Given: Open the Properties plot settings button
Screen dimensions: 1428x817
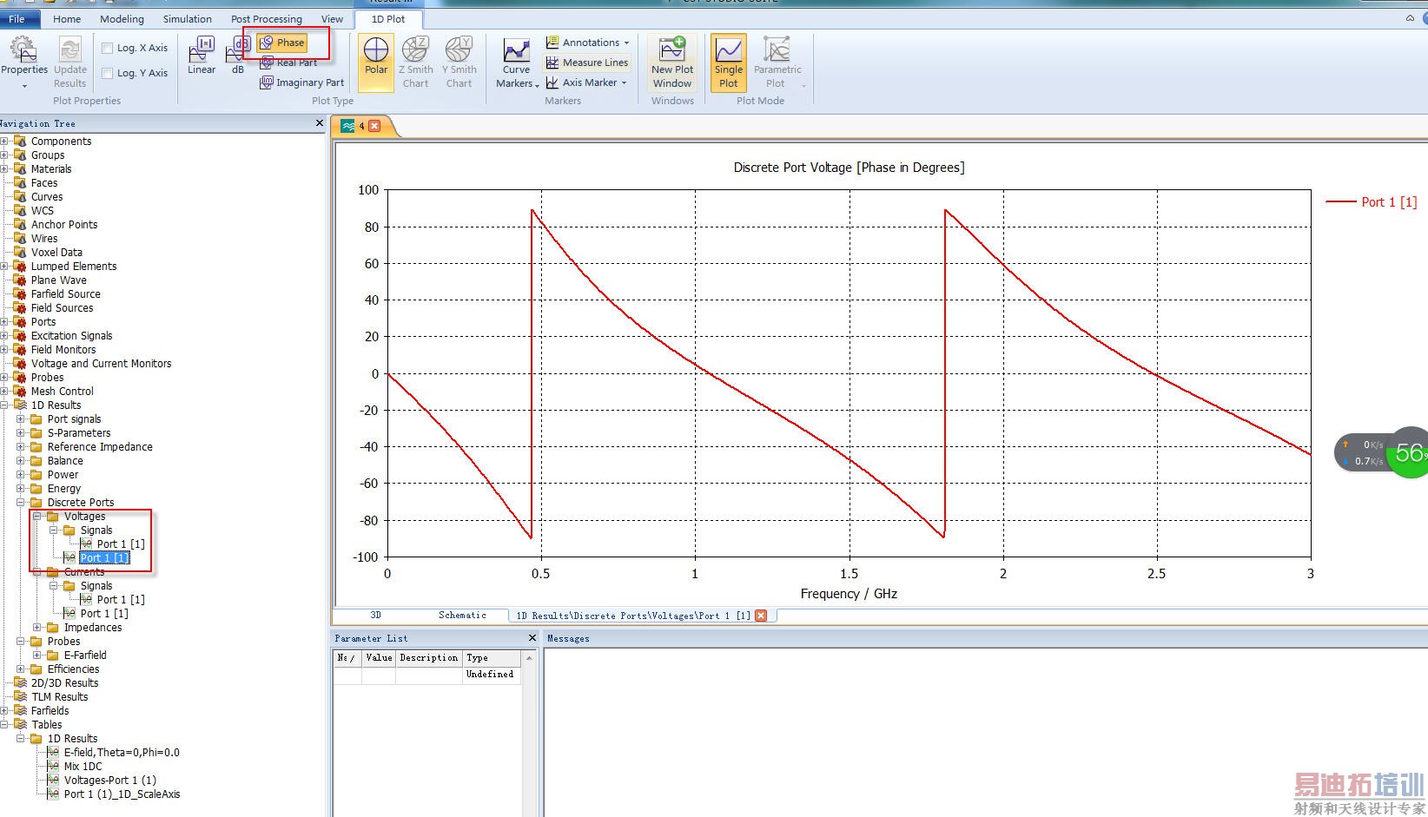Looking at the screenshot, I should click(23, 61).
